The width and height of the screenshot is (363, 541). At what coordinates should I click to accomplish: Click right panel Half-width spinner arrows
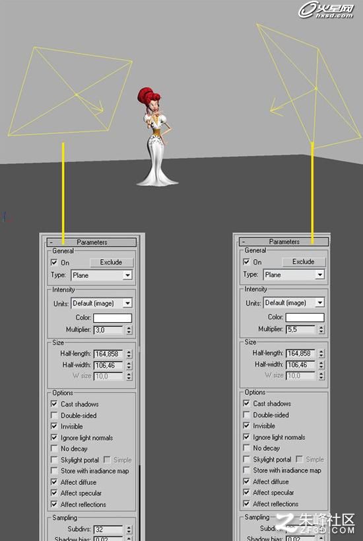(321, 364)
